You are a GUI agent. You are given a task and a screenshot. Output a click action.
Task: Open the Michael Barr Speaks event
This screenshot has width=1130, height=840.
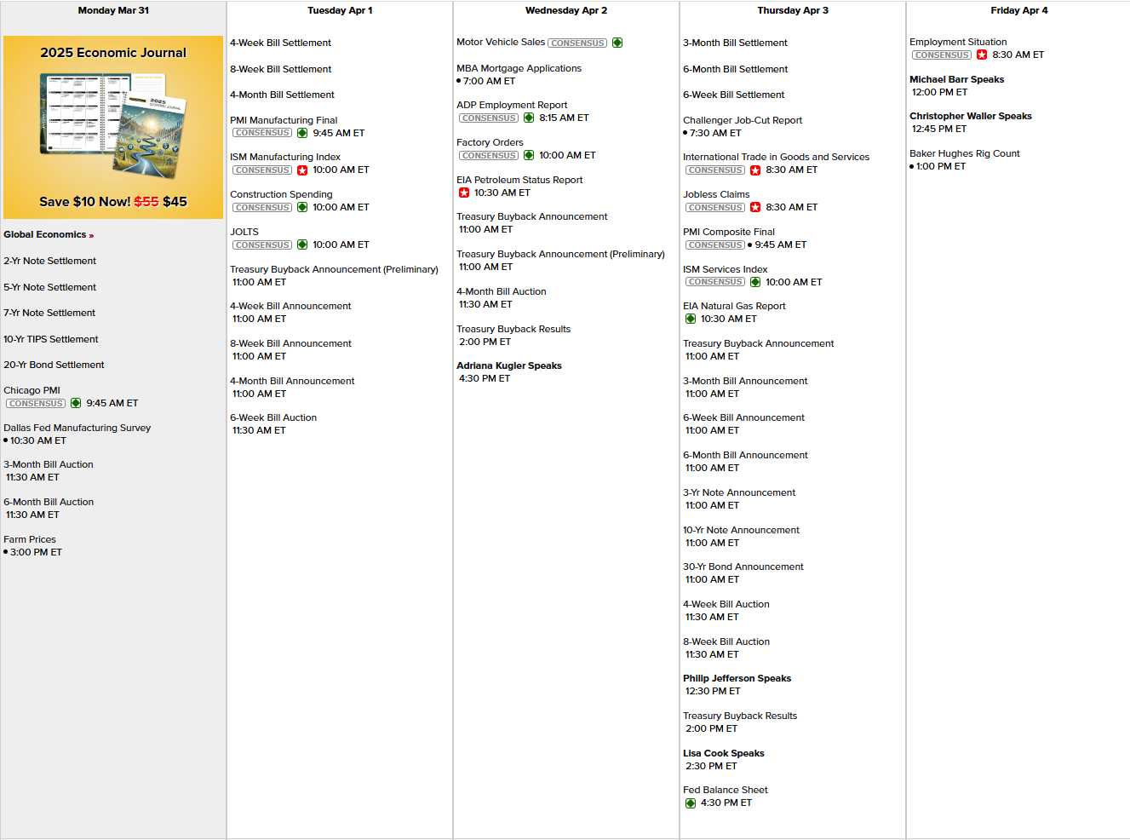[956, 80]
